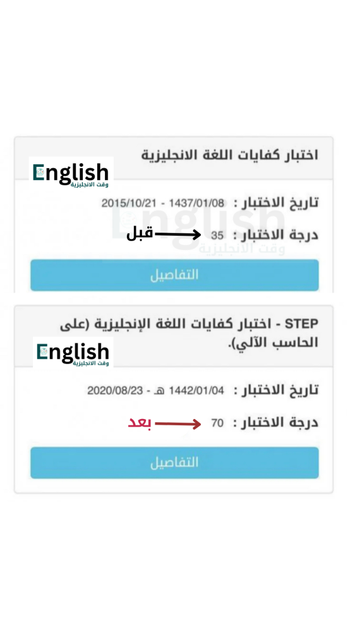The image size is (355, 632).
Task: Click the title اختبار كفايات اللغة الانجليزية of first card
Action: point(230,155)
